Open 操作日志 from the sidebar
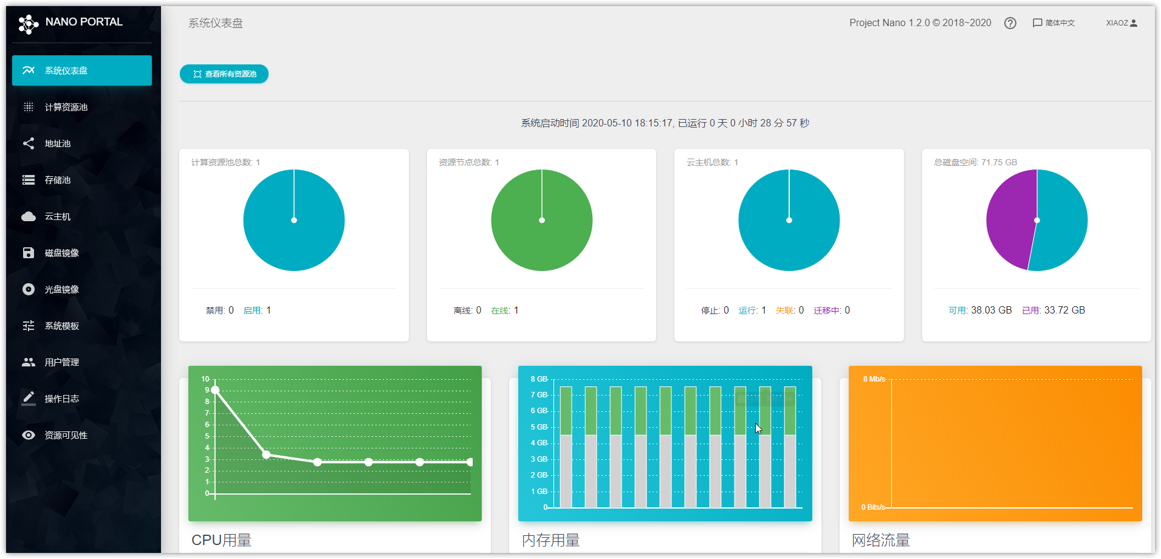The image size is (1161, 559). pyautogui.click(x=62, y=399)
